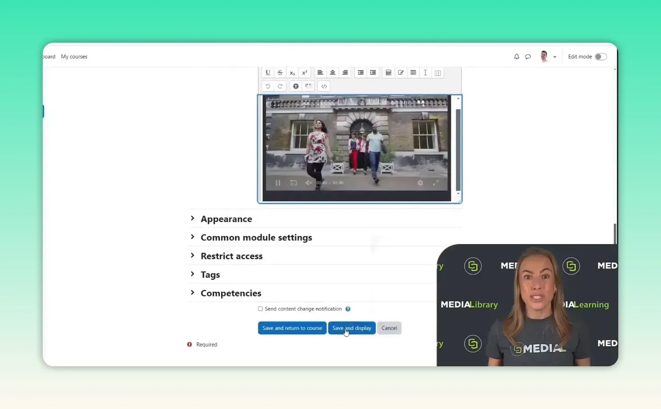Apply underline formatting in the editor toolbar
661x409 pixels.
[268, 73]
